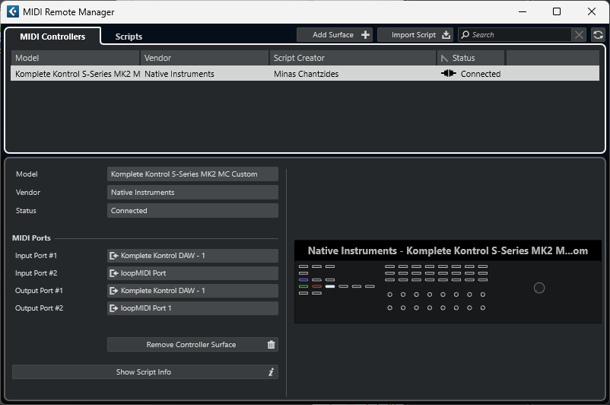This screenshot has height=405, width=610.
Task: Switch to MIDI Controllers tab
Action: [x=52, y=37]
